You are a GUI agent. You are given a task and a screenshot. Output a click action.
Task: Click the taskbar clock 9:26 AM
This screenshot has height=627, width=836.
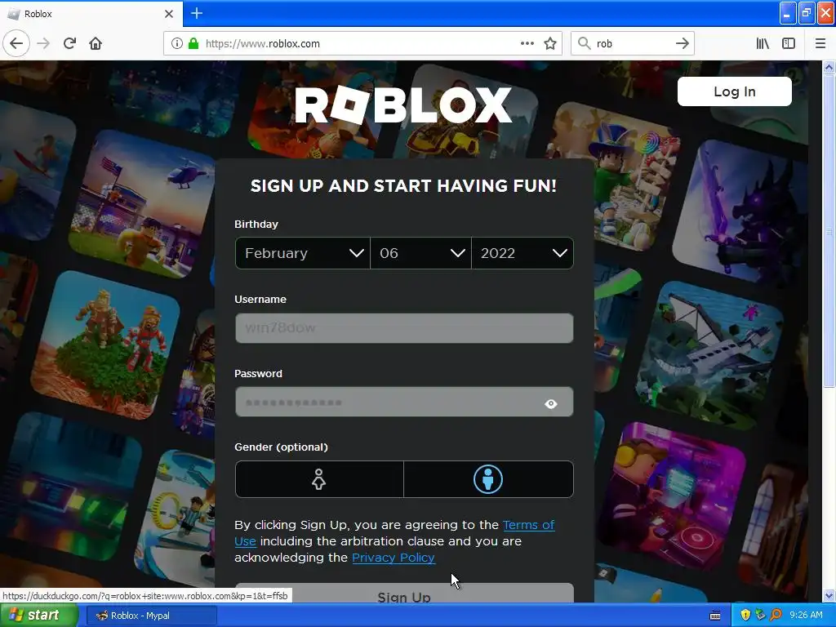(806, 616)
